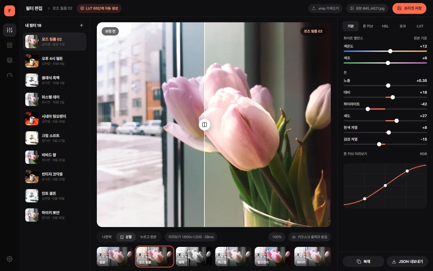433x271 pixels.
Task: Open the layers stack sidebar icon
Action: pos(10,60)
